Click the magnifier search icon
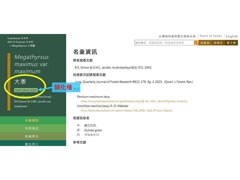This screenshot has width=240, height=180. (196, 43)
